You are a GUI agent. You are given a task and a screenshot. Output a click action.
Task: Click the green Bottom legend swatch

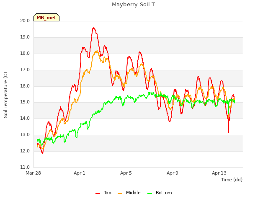click(149, 193)
